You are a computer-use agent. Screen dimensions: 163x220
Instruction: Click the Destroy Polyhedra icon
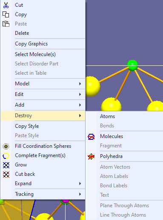91,157
